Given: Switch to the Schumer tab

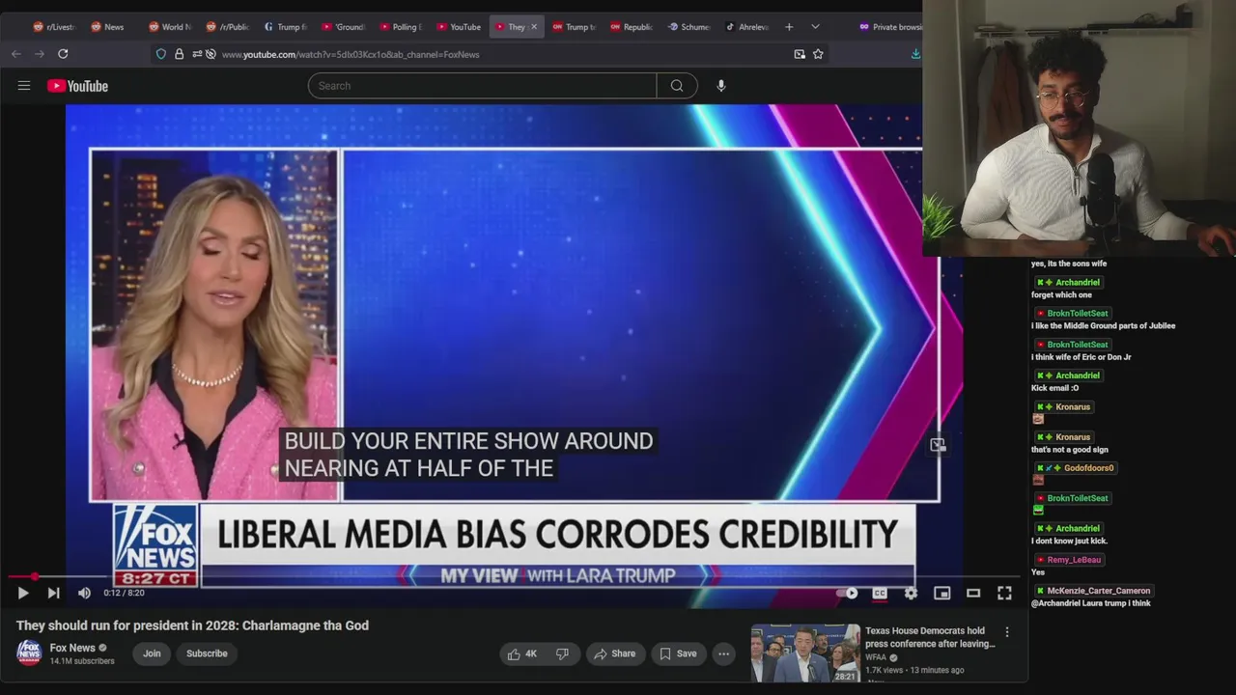Looking at the screenshot, I should (689, 27).
